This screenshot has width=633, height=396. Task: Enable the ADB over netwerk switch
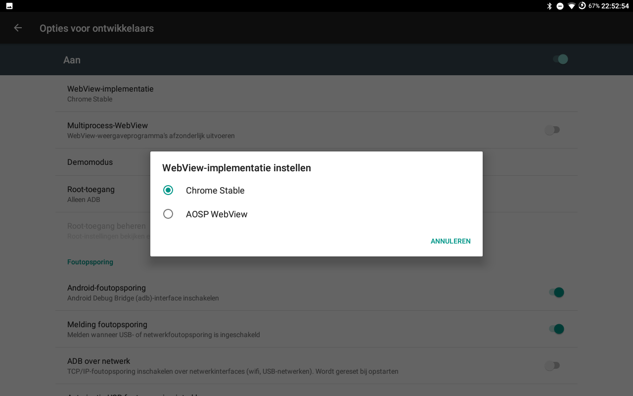(552, 365)
